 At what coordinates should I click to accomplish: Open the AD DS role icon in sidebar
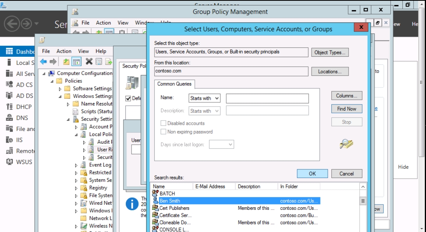coord(9,96)
